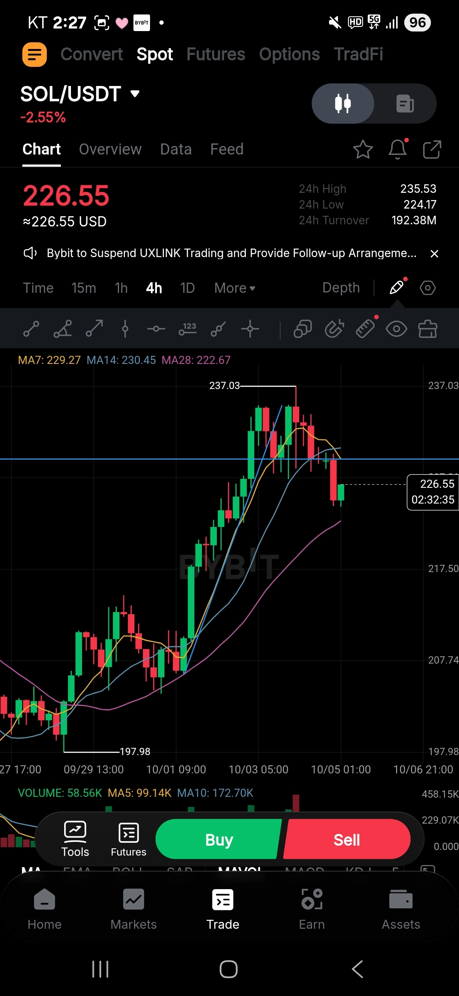Select the trend line drawing tool

(31, 329)
